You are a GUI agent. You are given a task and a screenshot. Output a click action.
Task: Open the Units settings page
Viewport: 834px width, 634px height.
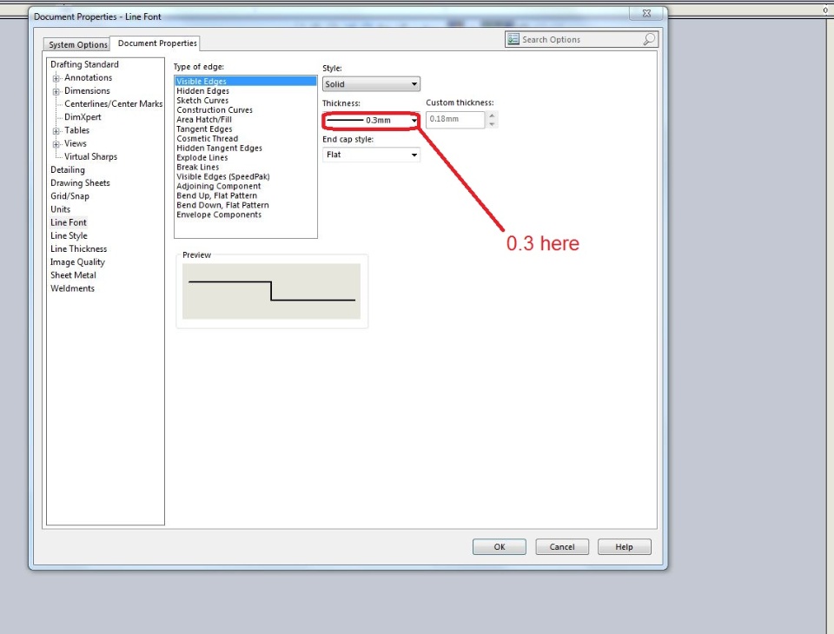click(60, 209)
